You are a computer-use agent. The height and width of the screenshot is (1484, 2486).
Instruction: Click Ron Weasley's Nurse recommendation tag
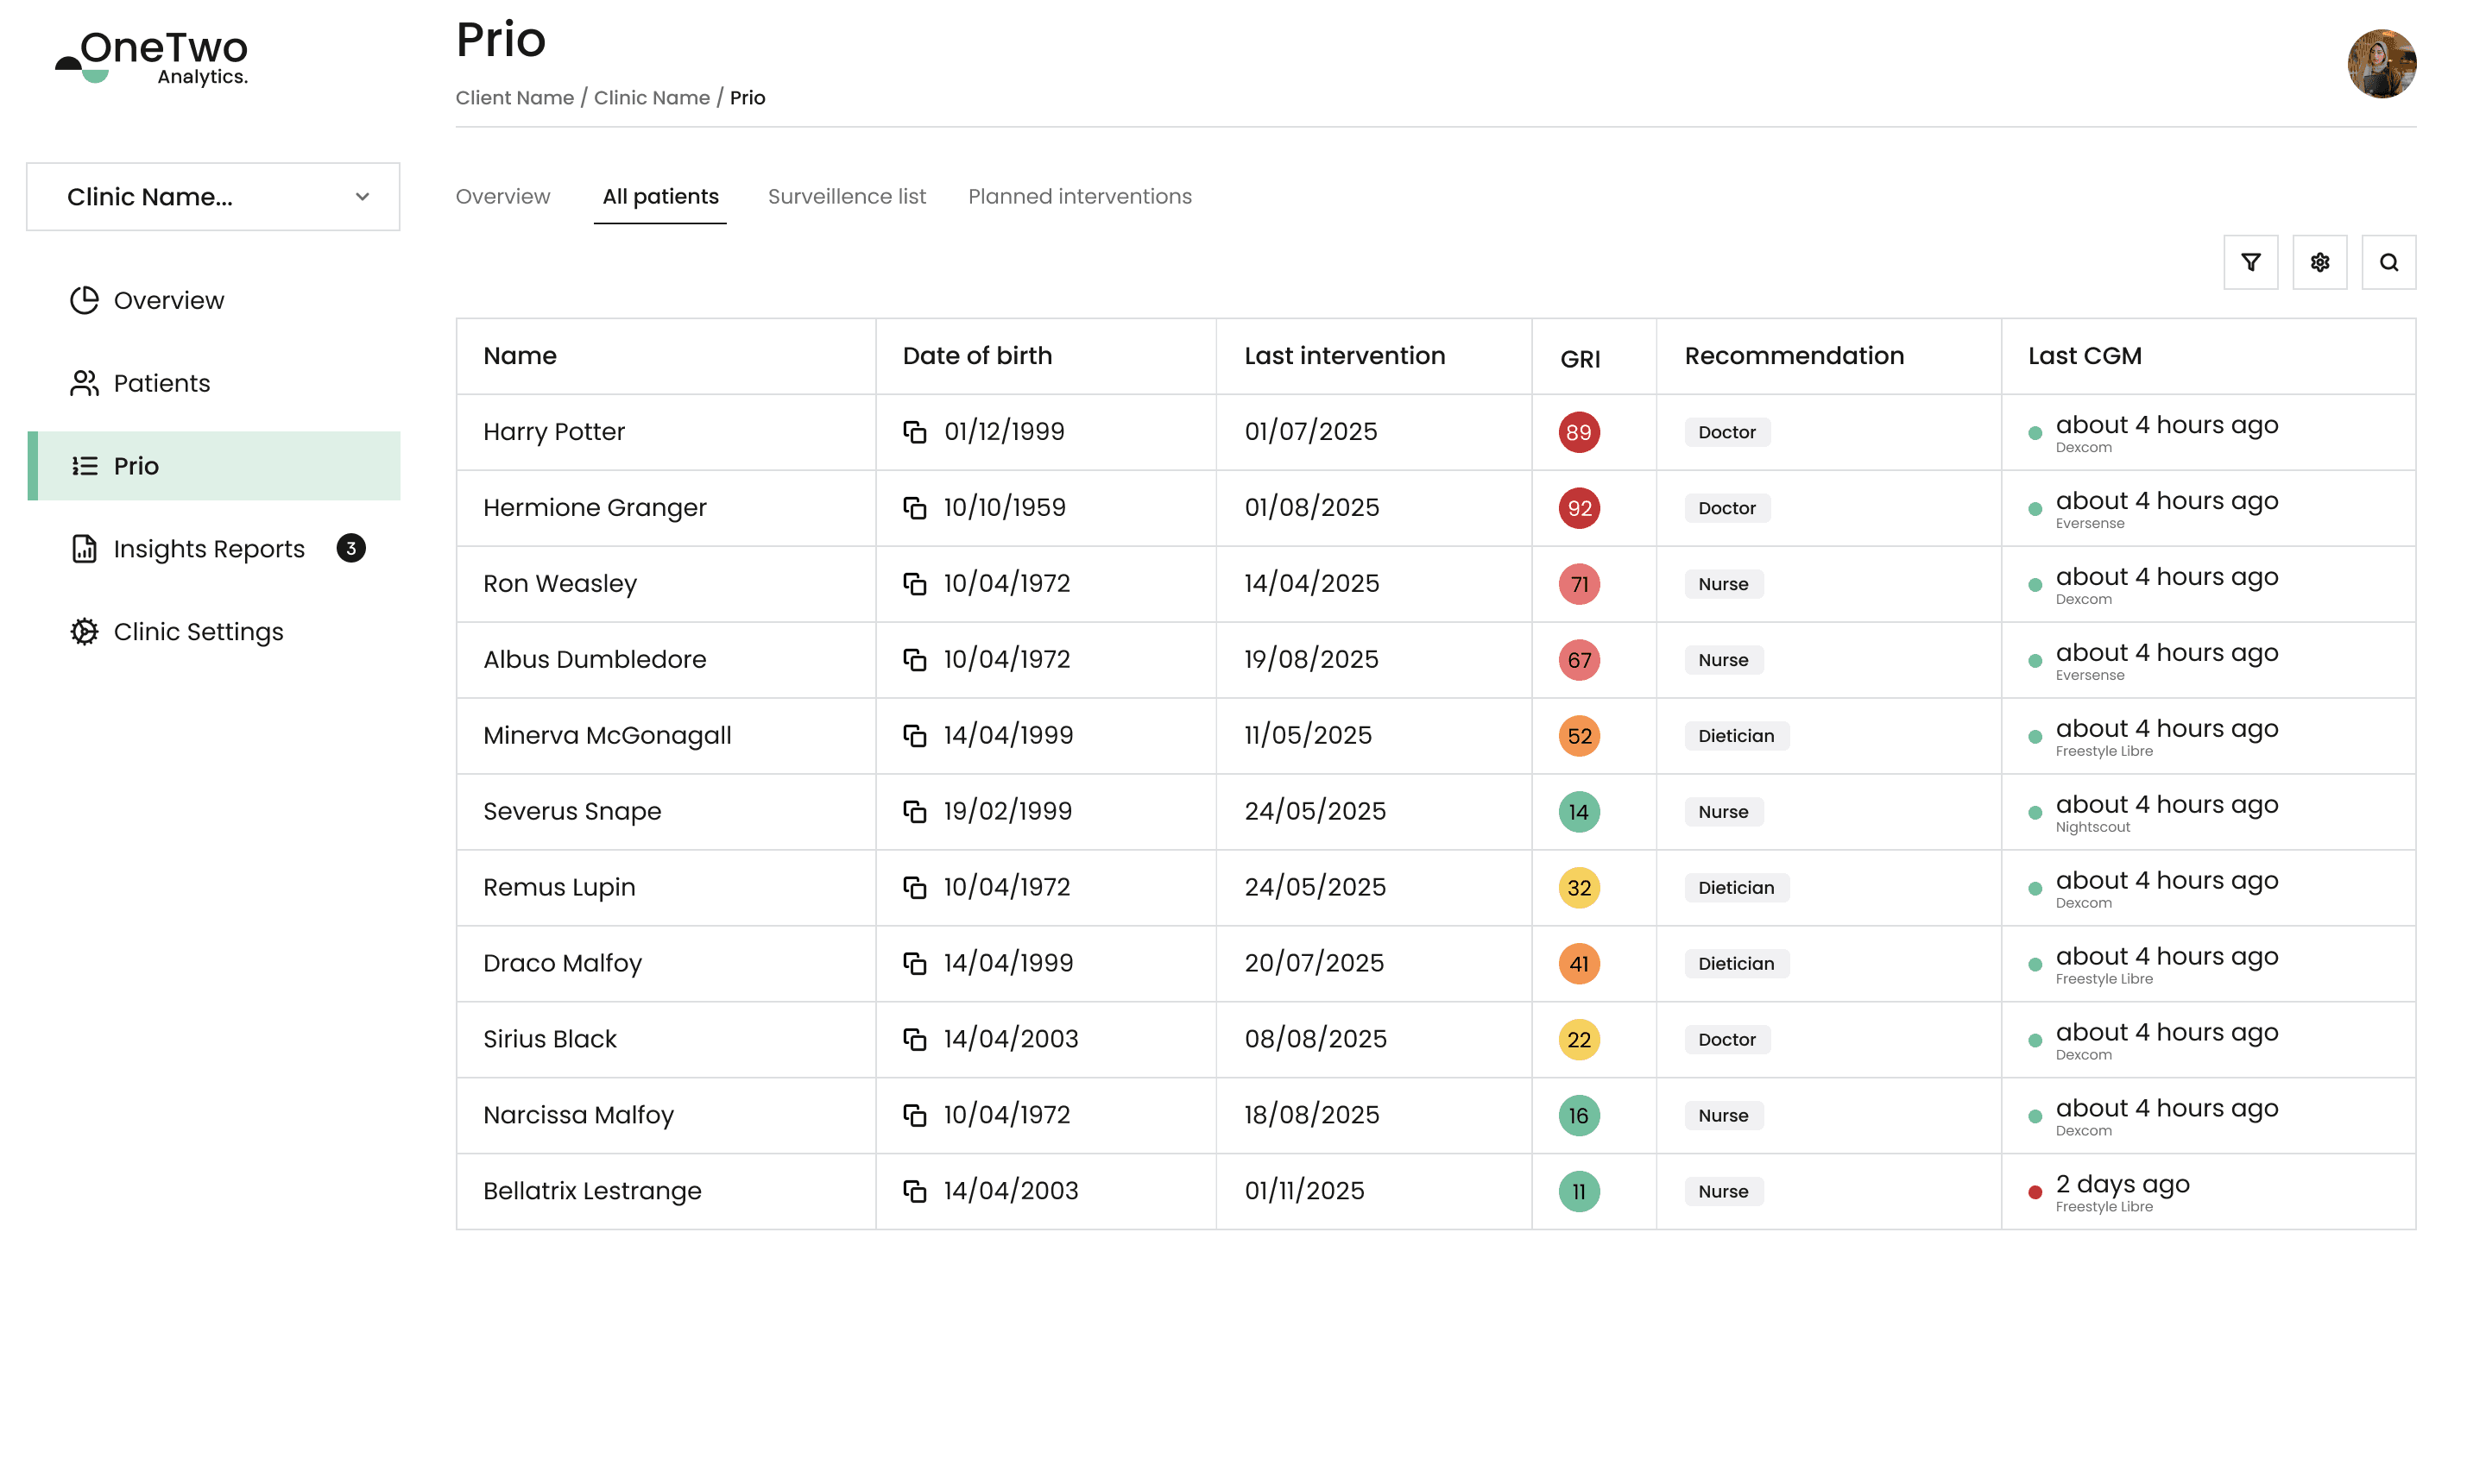coord(1723,584)
